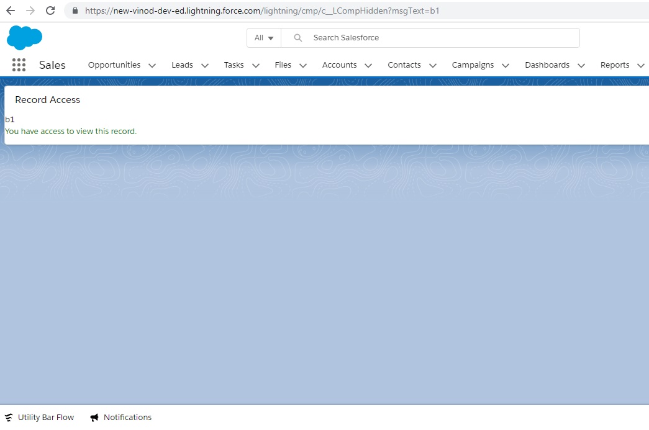Click the Search Salesforce field
The width and height of the screenshot is (649, 430).
(430, 38)
